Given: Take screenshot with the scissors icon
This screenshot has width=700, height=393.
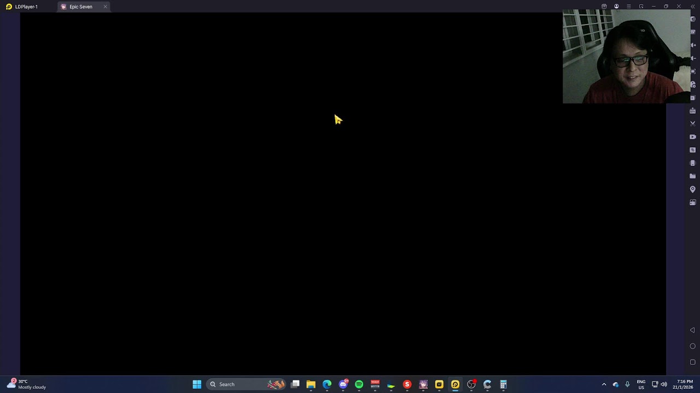Looking at the screenshot, I should click(693, 124).
